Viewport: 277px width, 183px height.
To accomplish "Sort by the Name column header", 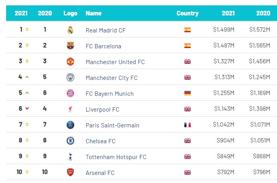I will tap(93, 13).
